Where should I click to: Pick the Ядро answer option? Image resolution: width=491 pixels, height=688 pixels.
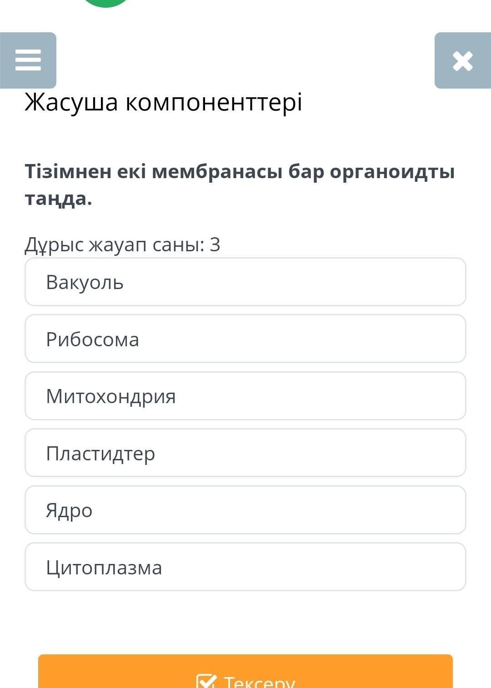click(x=245, y=510)
